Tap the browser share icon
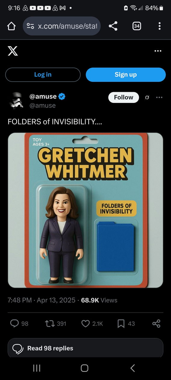 pos(113,26)
